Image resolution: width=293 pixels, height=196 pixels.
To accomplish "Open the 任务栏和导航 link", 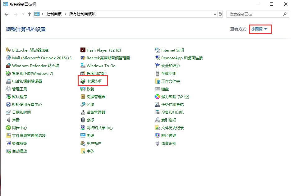I will click(x=172, y=104).
